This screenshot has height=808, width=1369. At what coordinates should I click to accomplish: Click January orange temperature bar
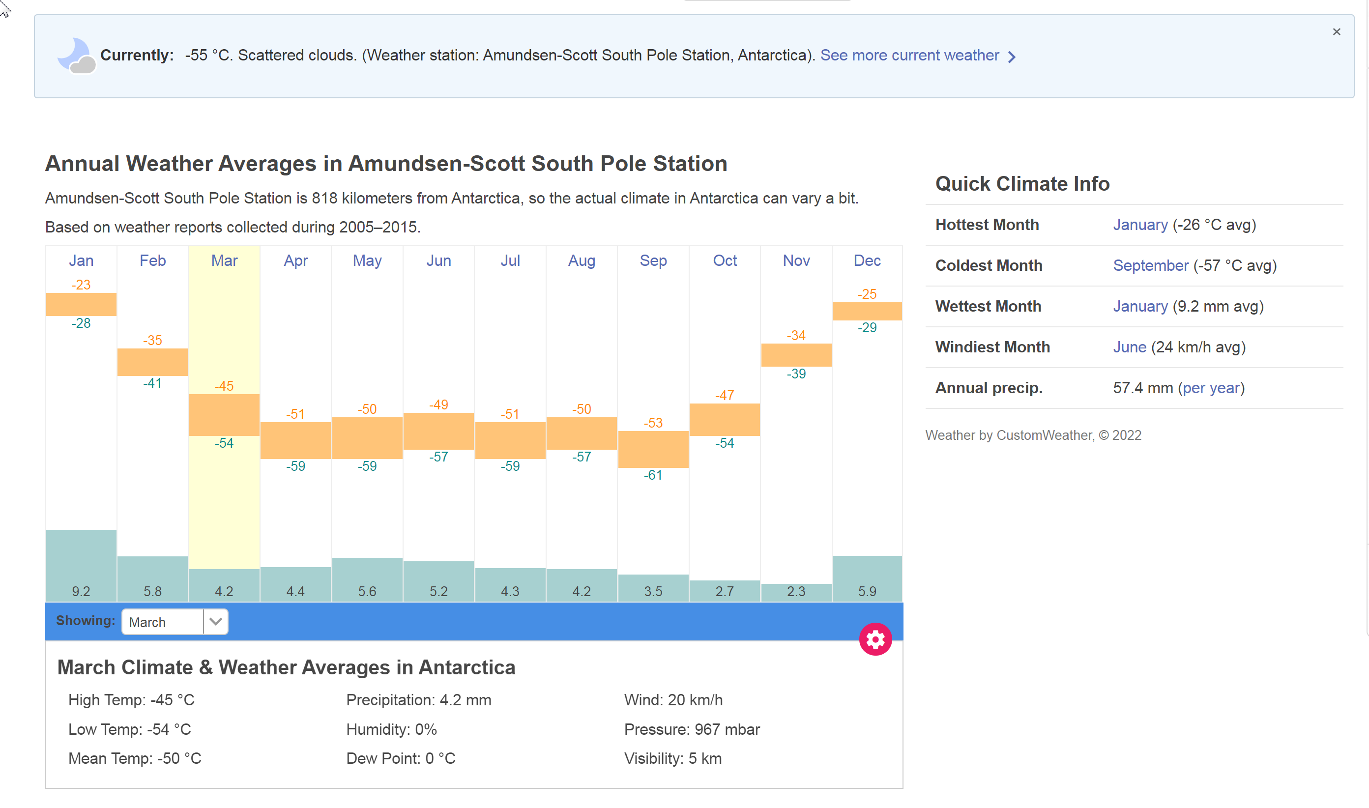click(81, 304)
